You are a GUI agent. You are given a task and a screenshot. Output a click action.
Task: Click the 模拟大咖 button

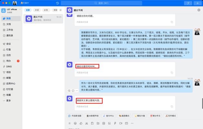coord(140,116)
